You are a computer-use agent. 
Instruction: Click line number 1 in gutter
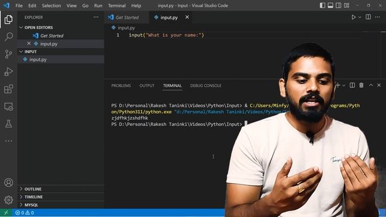click(x=118, y=35)
